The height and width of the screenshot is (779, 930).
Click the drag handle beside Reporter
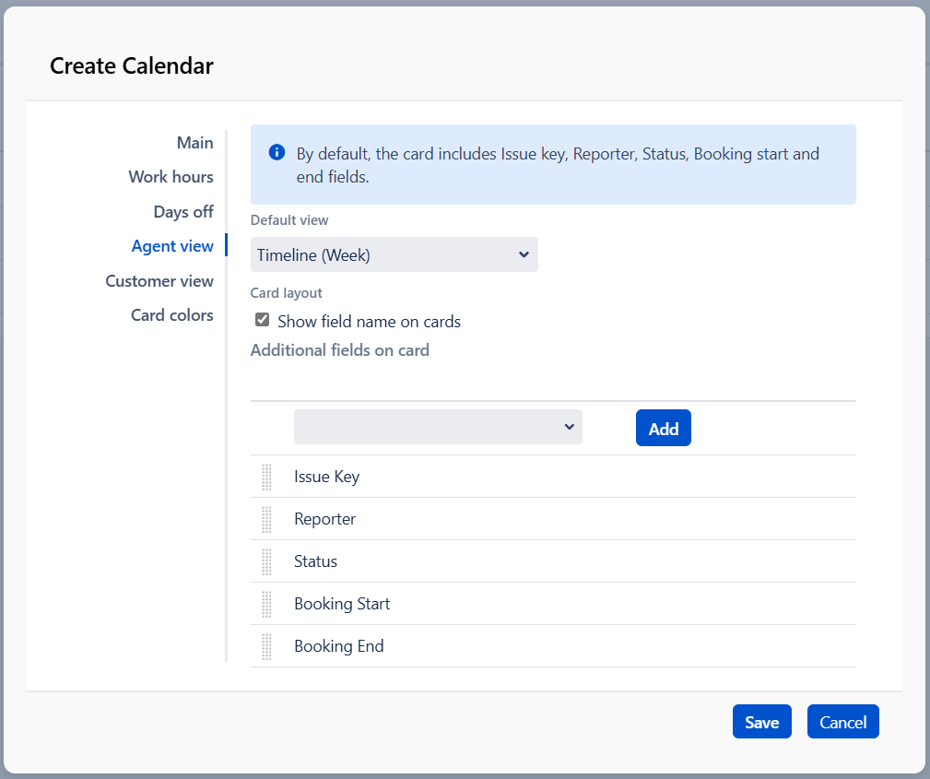[266, 519]
